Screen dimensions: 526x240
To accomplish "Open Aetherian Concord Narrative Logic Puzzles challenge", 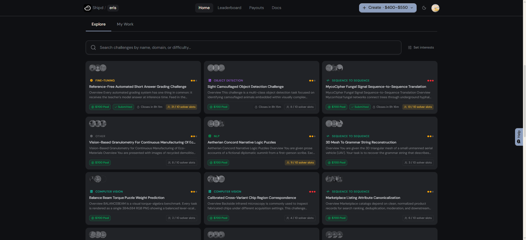I will [x=241, y=142].
